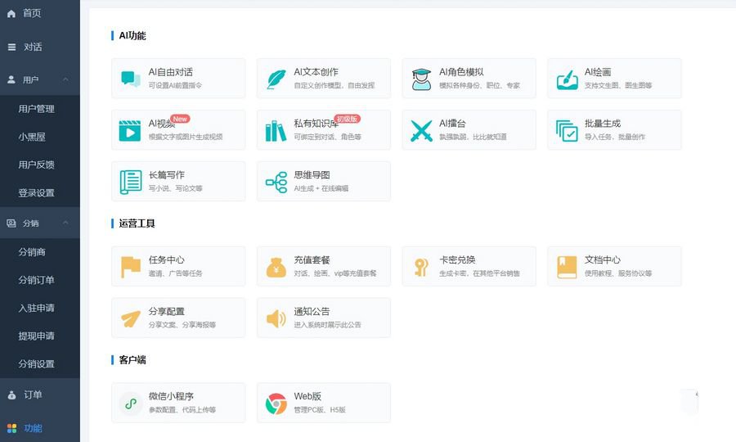Click the 任务中心 flag icon
Image resolution: width=736 pixels, height=442 pixels.
(131, 267)
